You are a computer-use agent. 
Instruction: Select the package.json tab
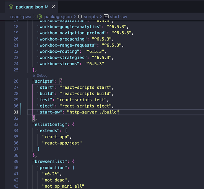(31, 7)
